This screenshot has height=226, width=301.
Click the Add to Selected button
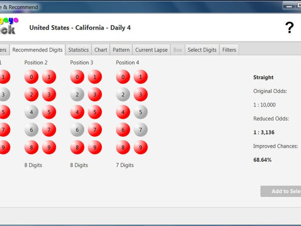pyautogui.click(x=280, y=191)
